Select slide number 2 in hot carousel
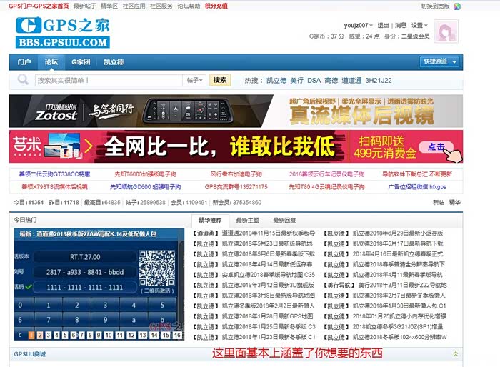500x367 pixels. point(41,334)
